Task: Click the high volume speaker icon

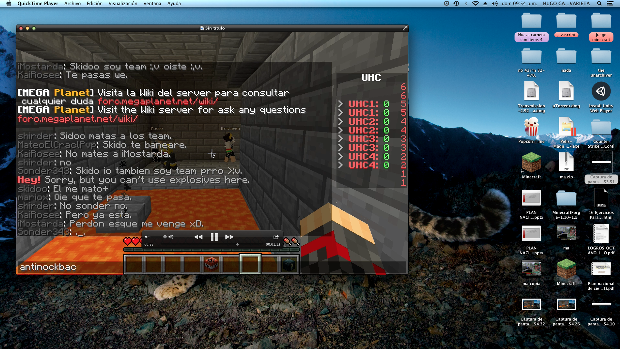Action: pyautogui.click(x=171, y=237)
